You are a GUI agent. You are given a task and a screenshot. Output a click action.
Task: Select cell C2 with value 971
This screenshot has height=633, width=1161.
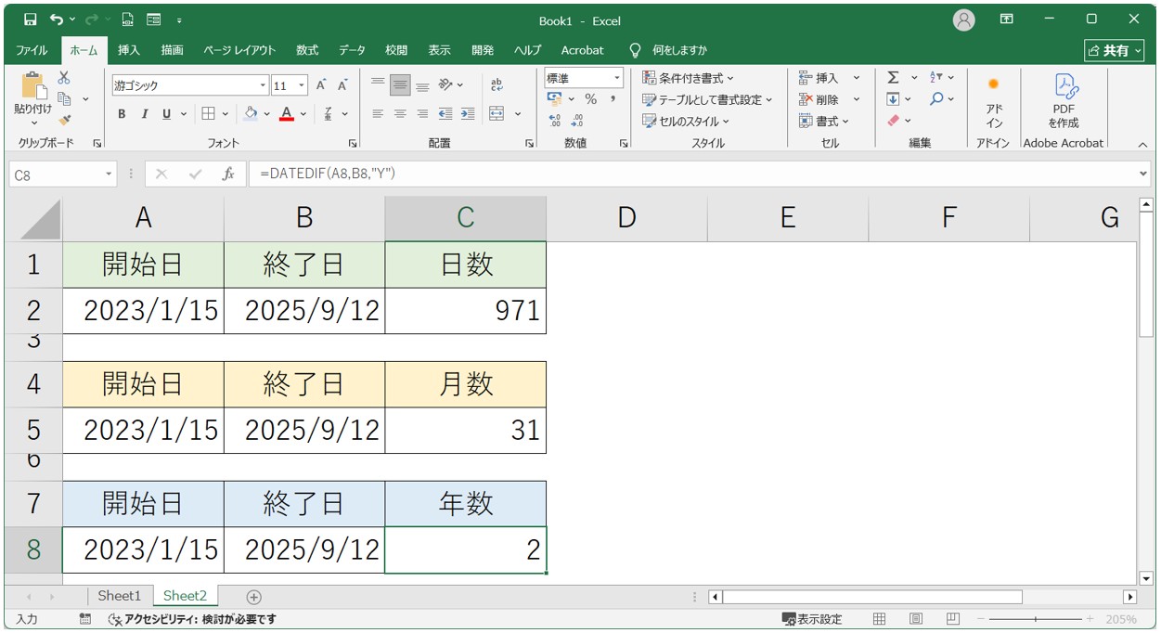click(x=466, y=311)
